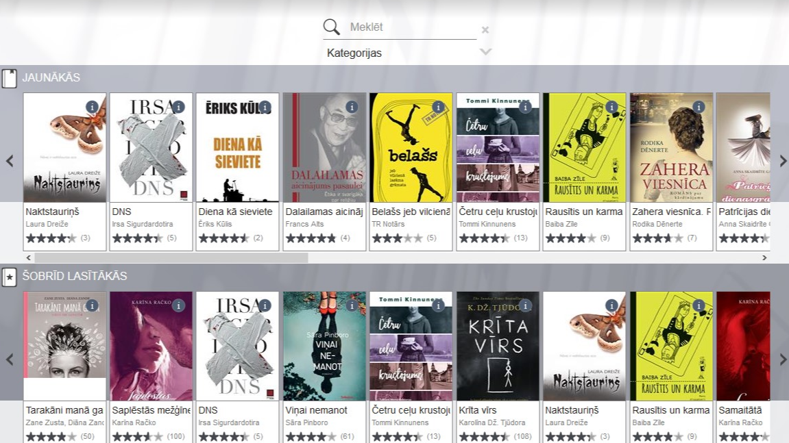Advance Šobrīd lasītākās list with right arrow
This screenshot has height=443, width=789.
pos(783,359)
